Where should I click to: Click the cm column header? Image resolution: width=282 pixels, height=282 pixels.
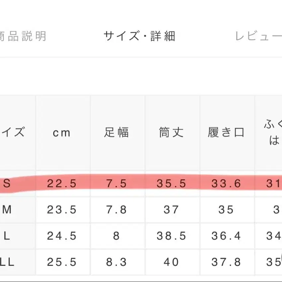[62, 133]
